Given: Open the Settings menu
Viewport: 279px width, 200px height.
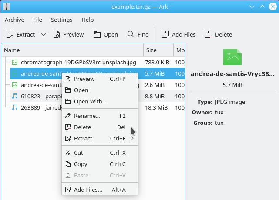Looking at the screenshot, I should click(x=61, y=20).
